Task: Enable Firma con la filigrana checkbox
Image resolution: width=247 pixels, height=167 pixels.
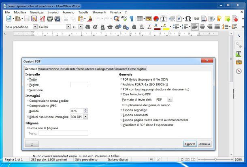Action: pos(28,128)
